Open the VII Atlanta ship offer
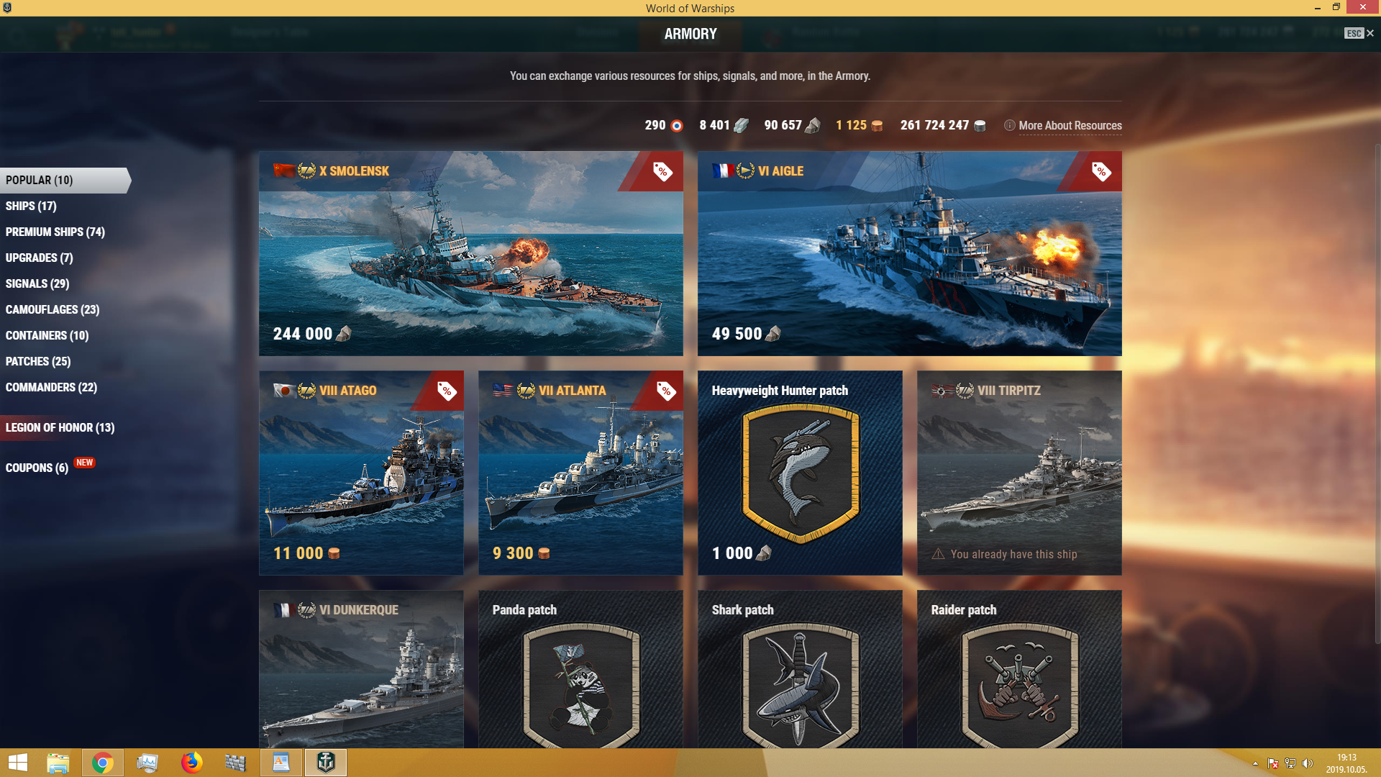 tap(580, 473)
